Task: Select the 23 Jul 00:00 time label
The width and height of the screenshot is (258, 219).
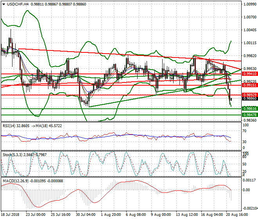Action: (x=36, y=215)
